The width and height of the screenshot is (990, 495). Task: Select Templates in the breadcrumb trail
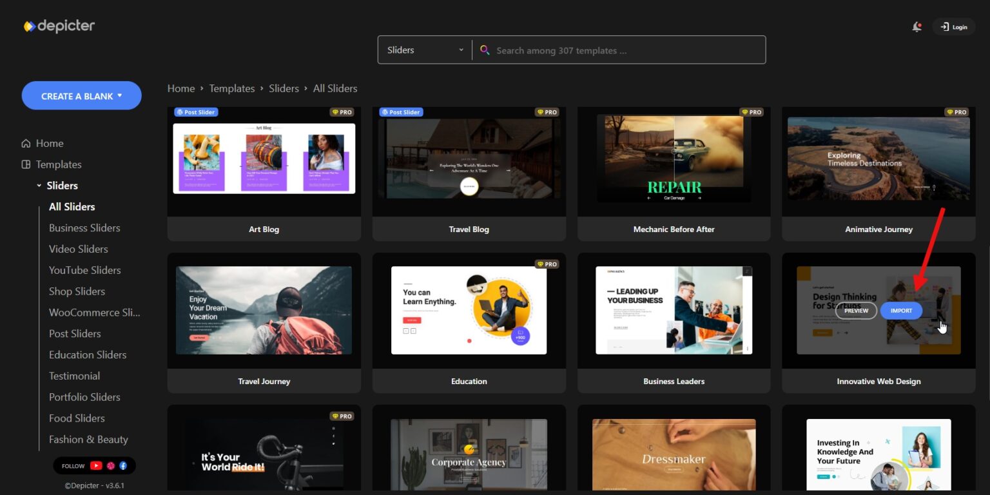click(232, 88)
